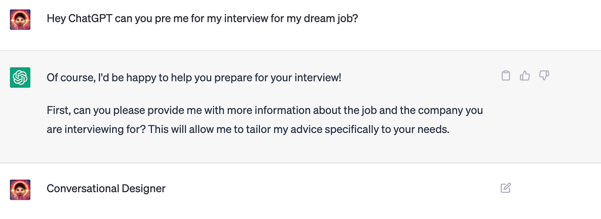601x219 pixels.
Task: Click the user avatar beside the first message
Action: (20, 19)
